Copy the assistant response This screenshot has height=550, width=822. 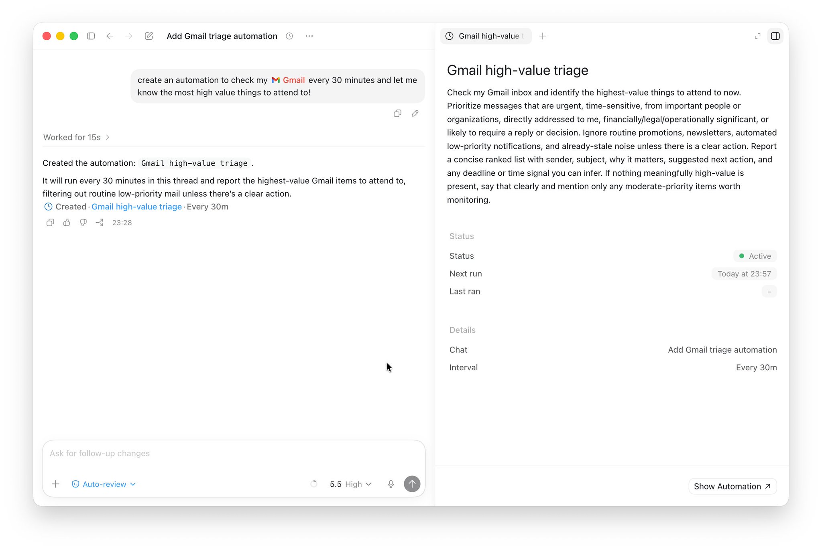50,223
